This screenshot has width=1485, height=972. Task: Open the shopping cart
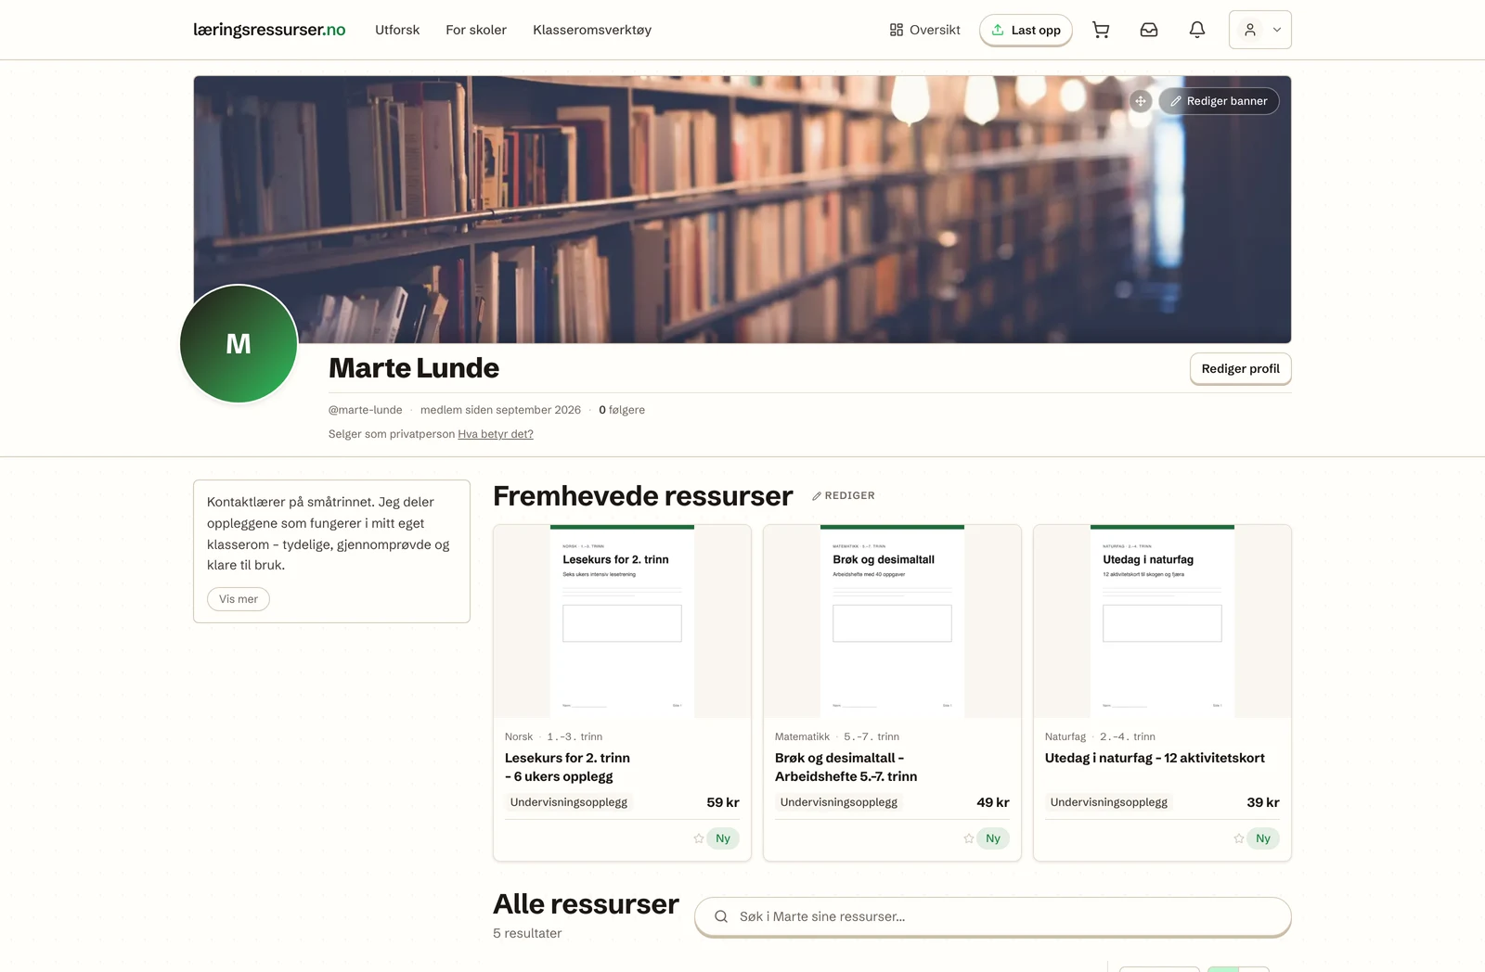pyautogui.click(x=1101, y=30)
